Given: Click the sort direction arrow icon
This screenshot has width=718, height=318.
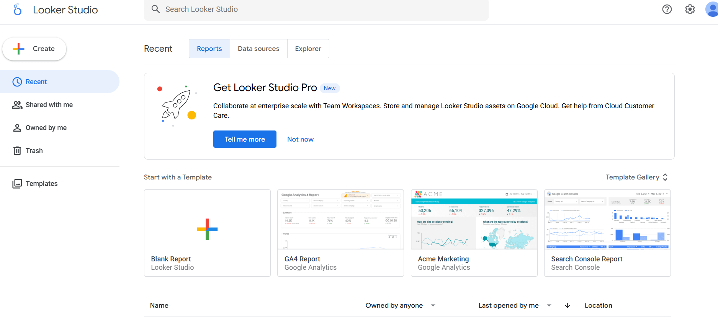Looking at the screenshot, I should click(x=568, y=305).
